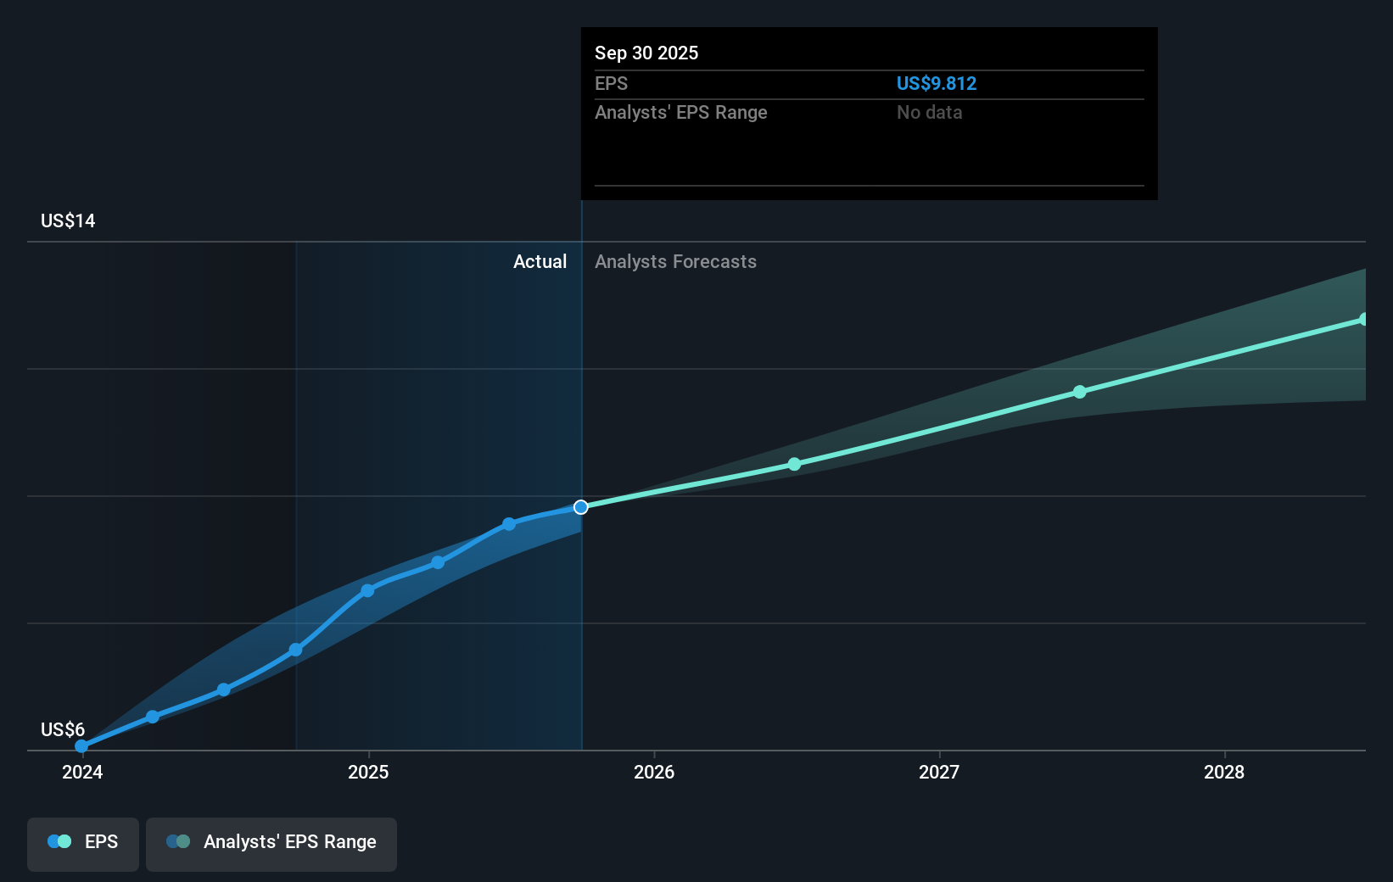Click the 2026 x-axis label
Viewport: 1393px width, 882px height.
click(654, 772)
